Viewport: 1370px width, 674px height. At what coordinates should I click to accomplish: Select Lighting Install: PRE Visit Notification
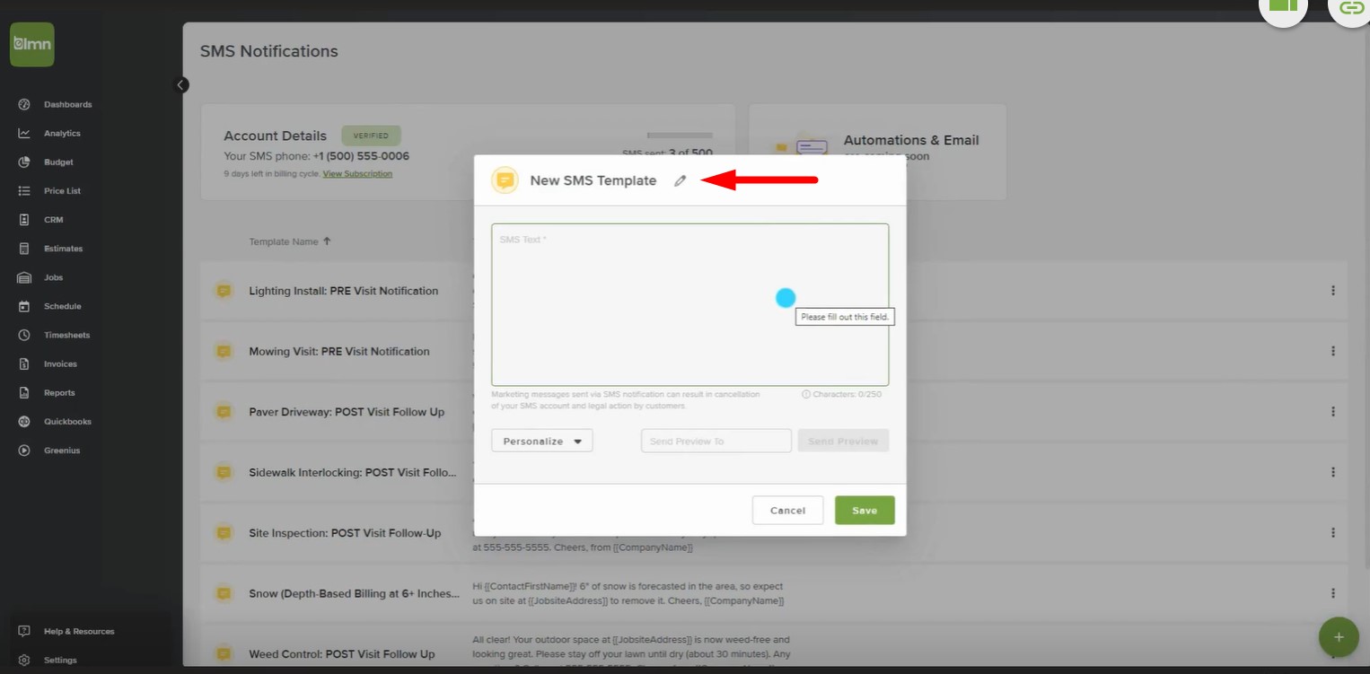343,291
